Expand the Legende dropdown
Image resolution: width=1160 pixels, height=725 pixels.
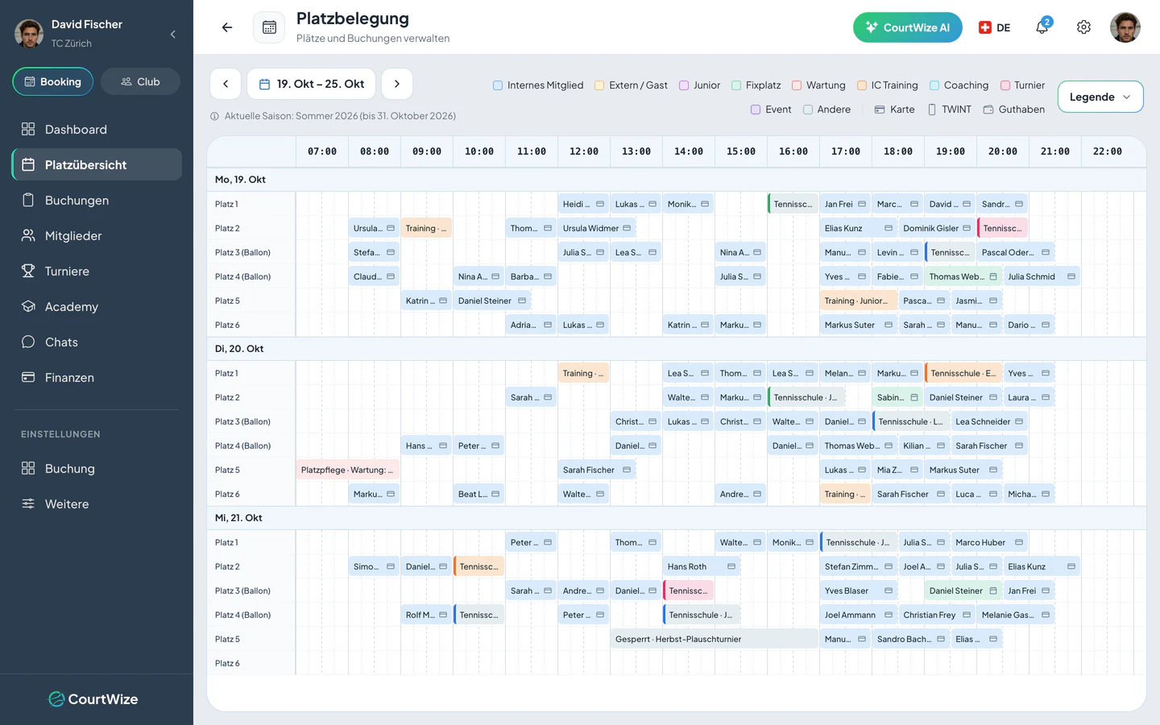tap(1100, 97)
